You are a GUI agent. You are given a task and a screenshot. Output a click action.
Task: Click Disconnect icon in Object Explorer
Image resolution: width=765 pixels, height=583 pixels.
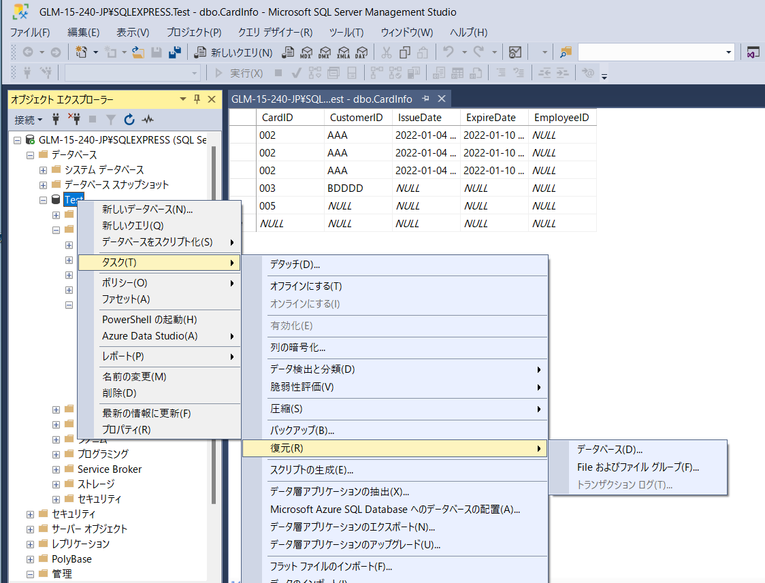74,120
